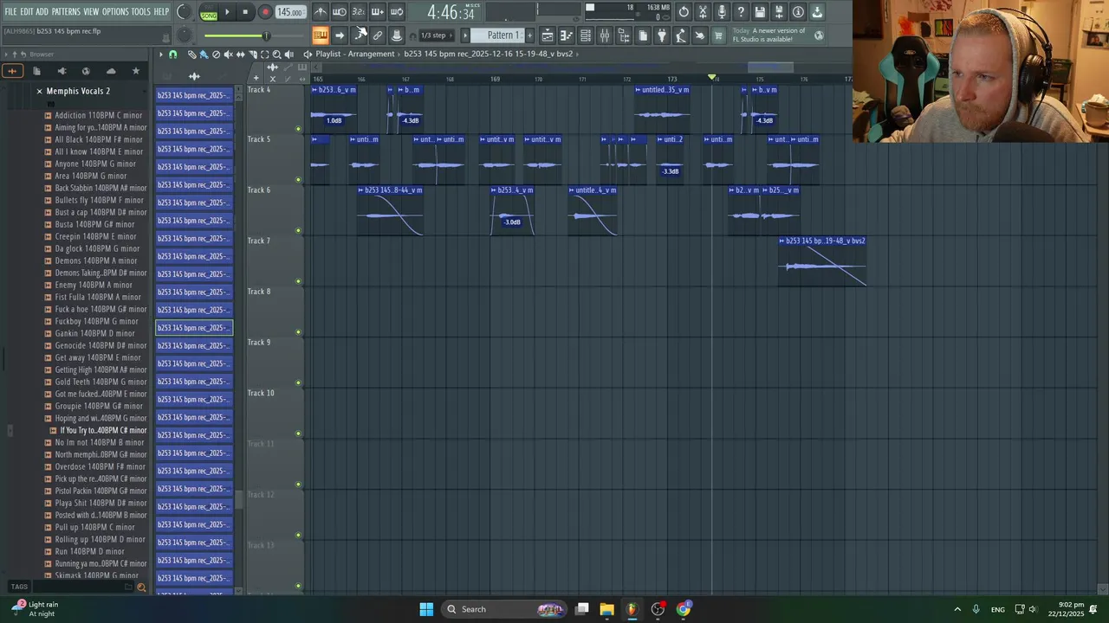This screenshot has width=1109, height=623.
Task: Toggle typing keyboard to piano button
Action: click(320, 35)
